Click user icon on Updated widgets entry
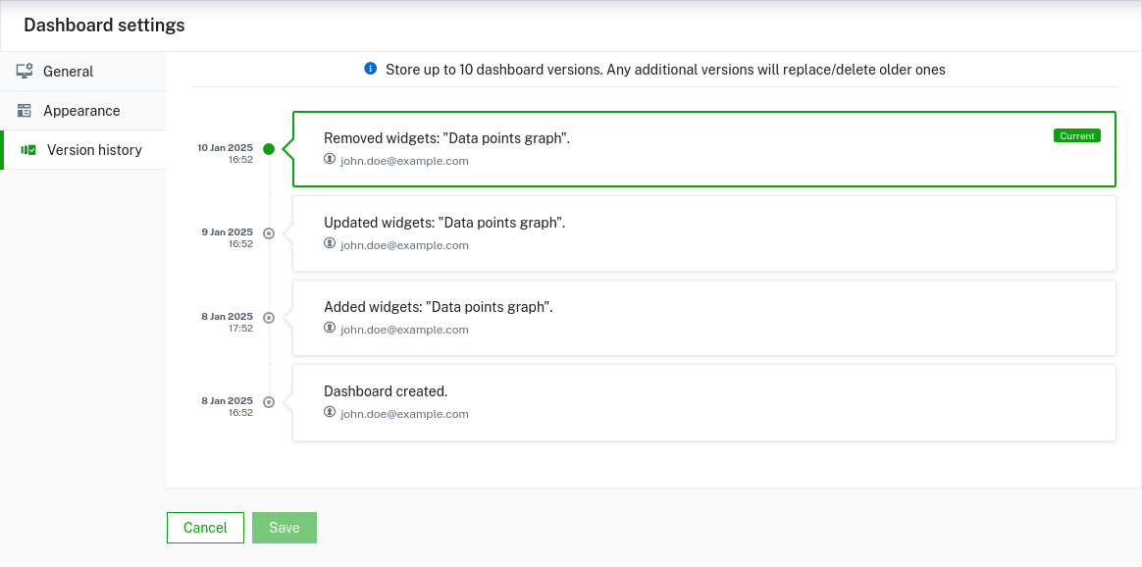The height and width of the screenshot is (567, 1142). pos(330,243)
